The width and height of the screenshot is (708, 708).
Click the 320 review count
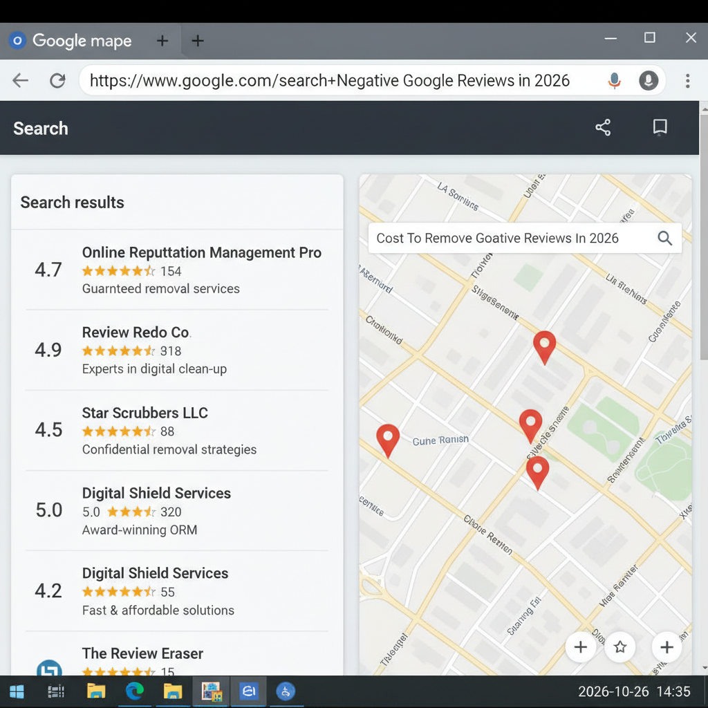pos(171,512)
